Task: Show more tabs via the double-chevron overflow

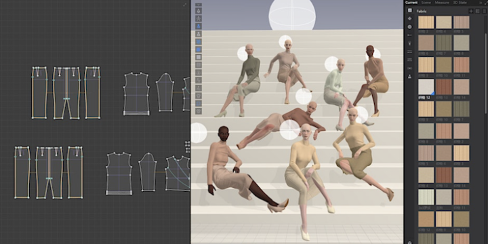Action: click(x=481, y=3)
